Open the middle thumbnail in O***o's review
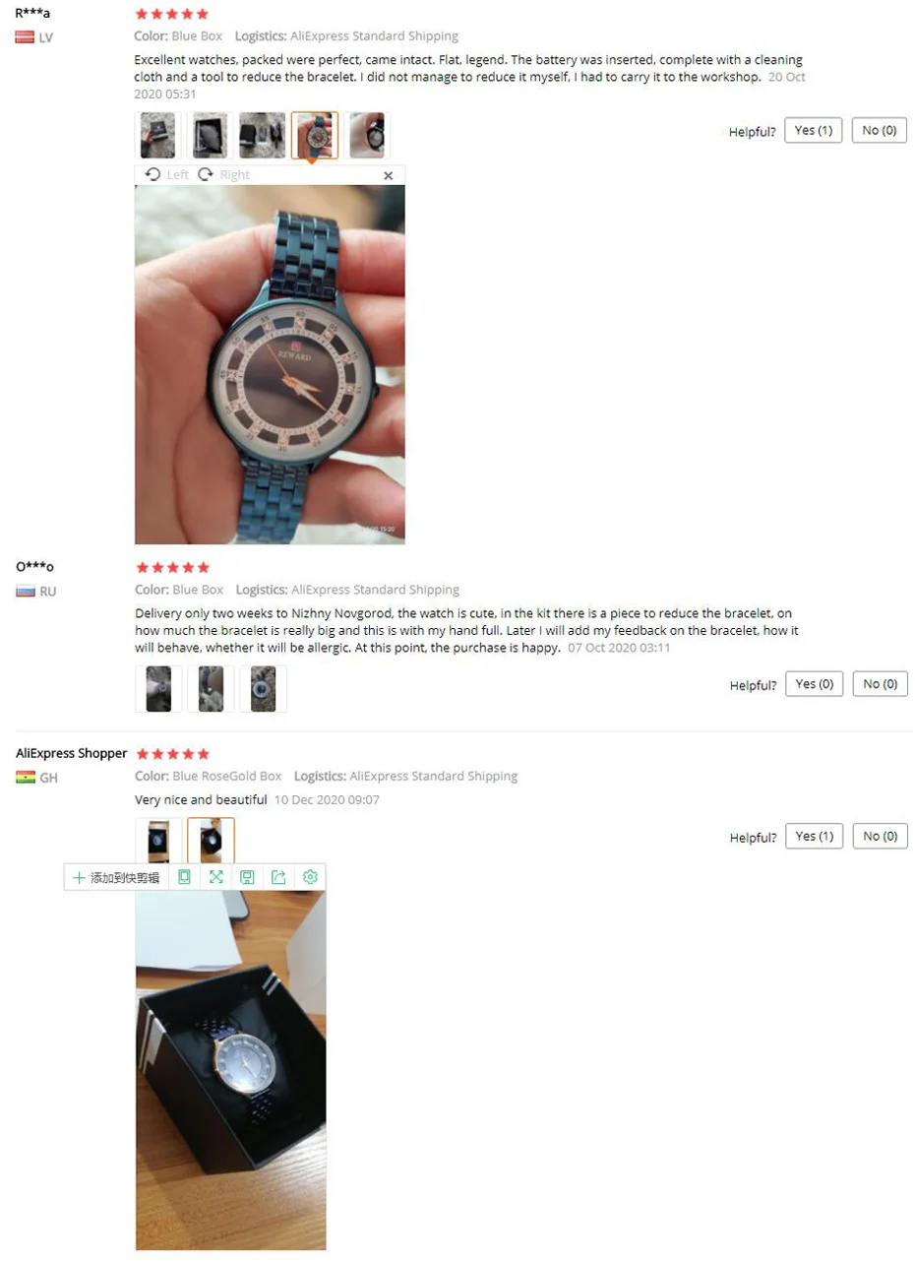 211,689
